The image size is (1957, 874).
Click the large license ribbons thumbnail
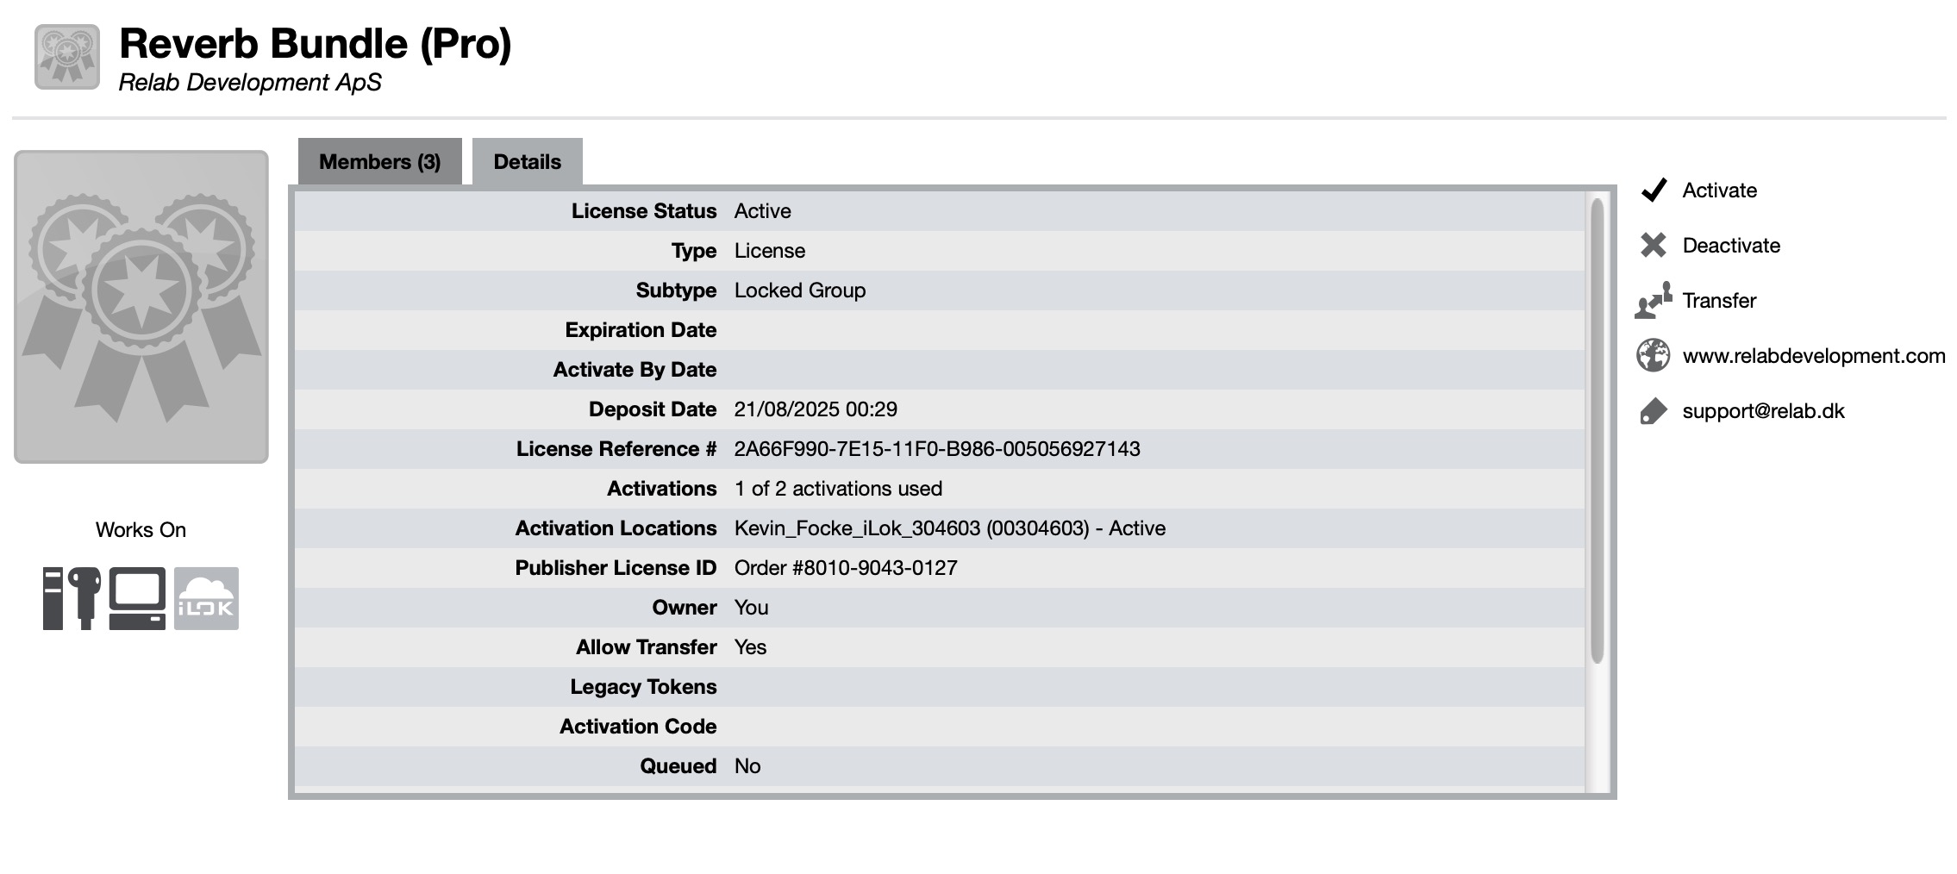click(141, 307)
